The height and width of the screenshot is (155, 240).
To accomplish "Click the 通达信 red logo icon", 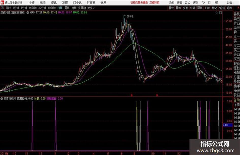I will (2, 3).
